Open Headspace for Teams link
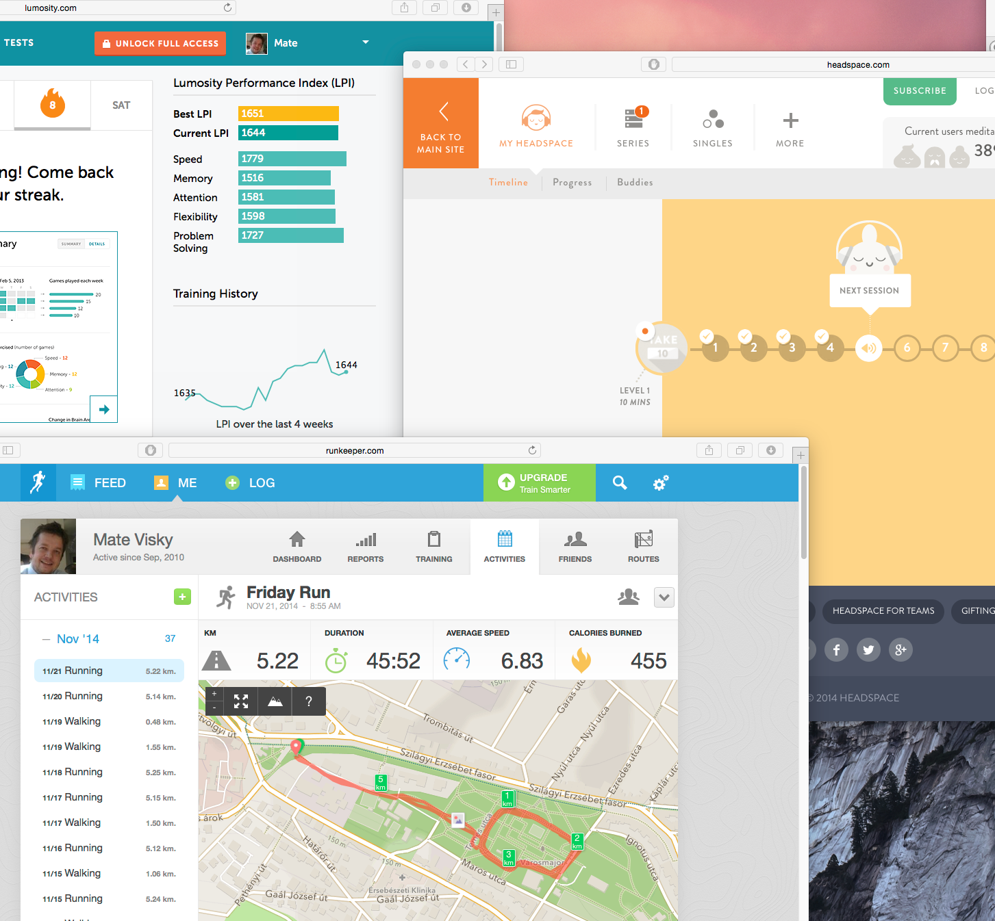This screenshot has width=995, height=921. pyautogui.click(x=883, y=611)
